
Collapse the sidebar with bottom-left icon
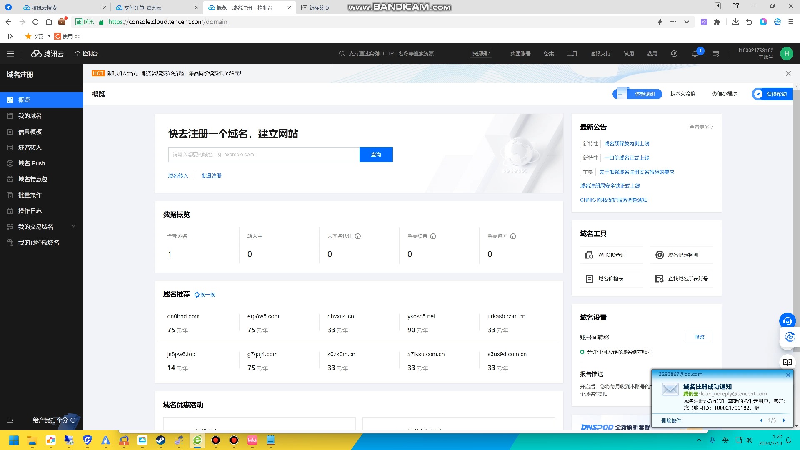[x=10, y=420]
